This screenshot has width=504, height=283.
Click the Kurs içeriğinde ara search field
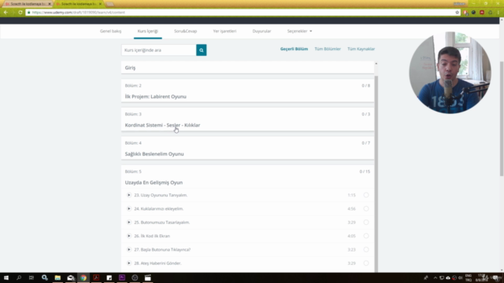point(159,50)
